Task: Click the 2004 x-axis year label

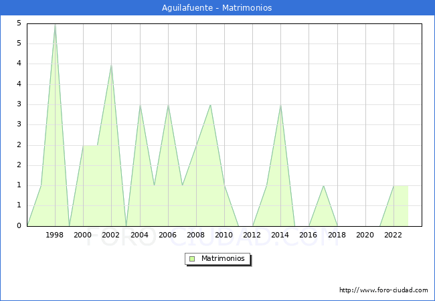Action: 140,235
